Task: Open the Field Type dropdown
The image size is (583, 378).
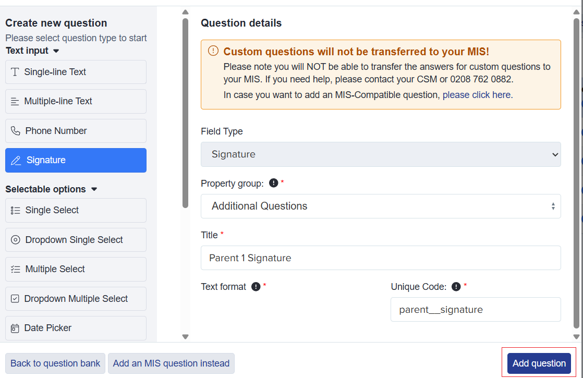Action: click(x=381, y=154)
